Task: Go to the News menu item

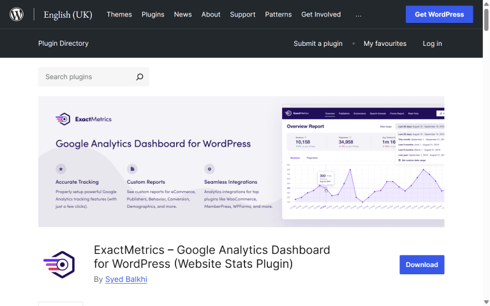Action: [x=183, y=15]
